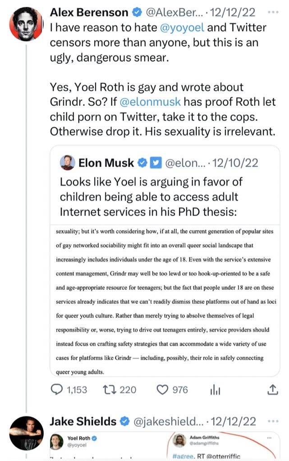Open the more options menu on Jake Shields' tweet
289x461 pixels.
point(273,421)
